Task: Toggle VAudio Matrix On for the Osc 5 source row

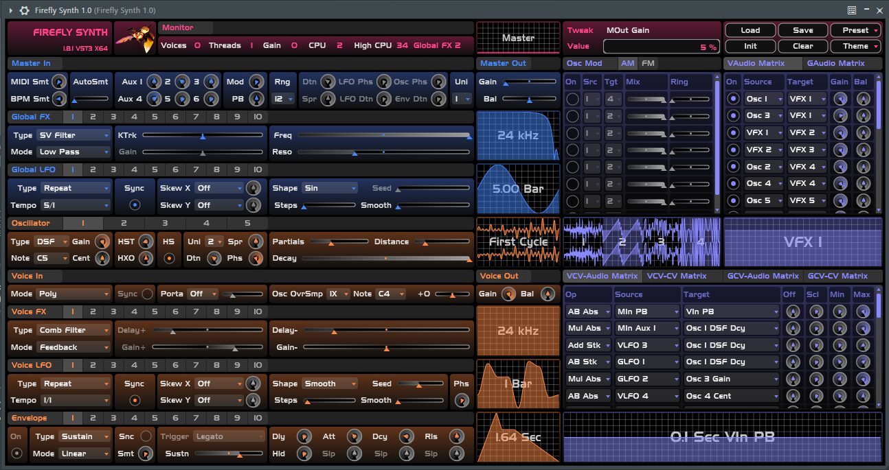Action: pyautogui.click(x=732, y=200)
